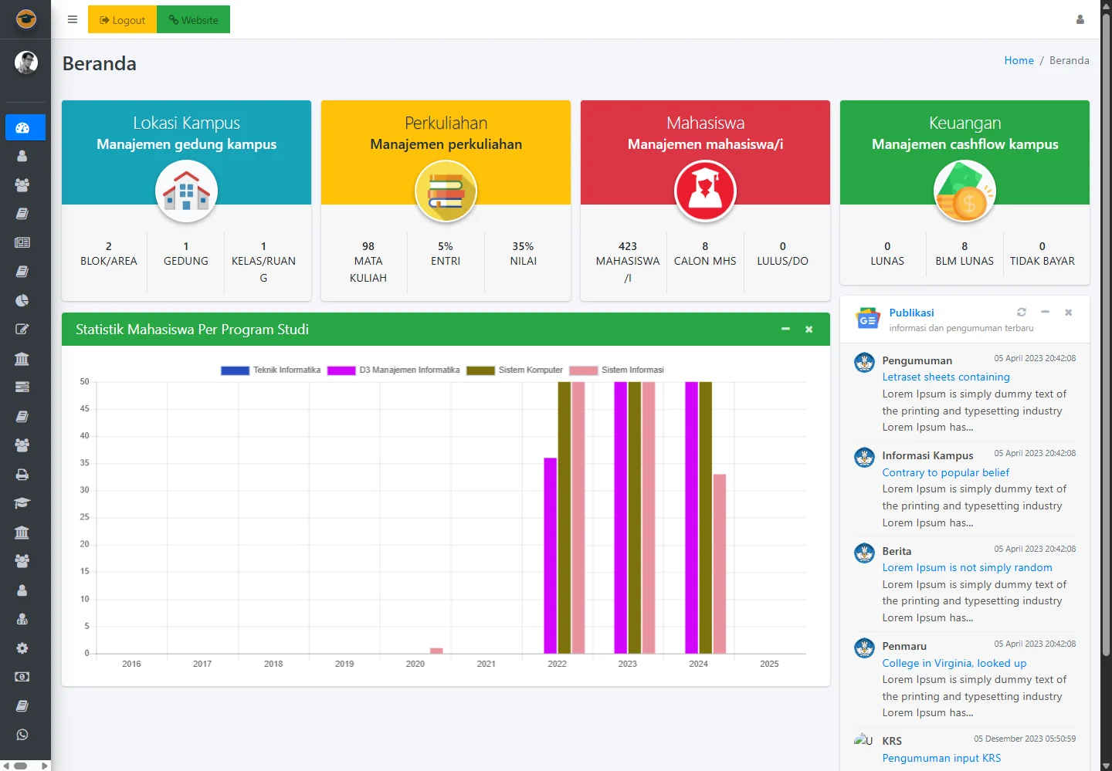Open the 'Contrary to popular belief' link
1112x771 pixels.
pyautogui.click(x=945, y=472)
